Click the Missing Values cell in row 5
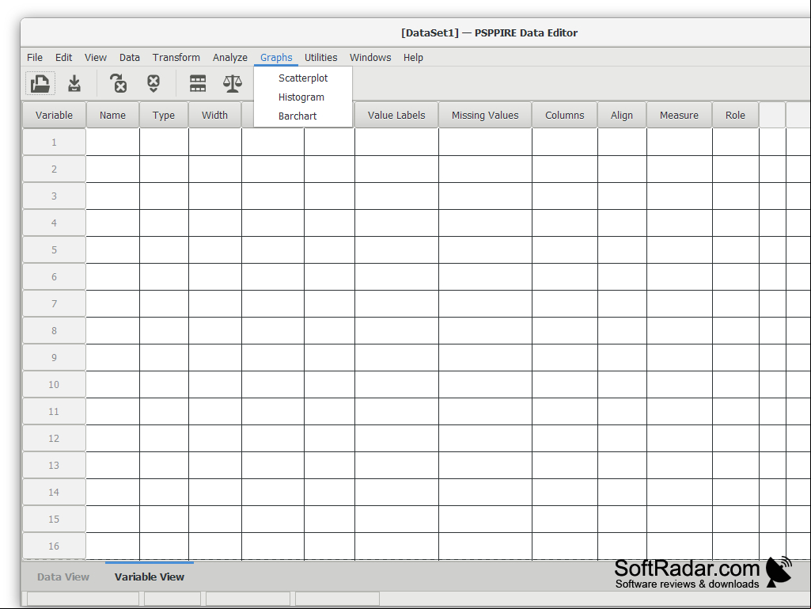 coord(485,249)
